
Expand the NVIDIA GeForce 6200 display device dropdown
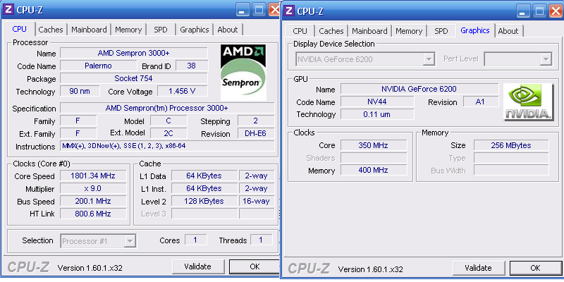429,59
